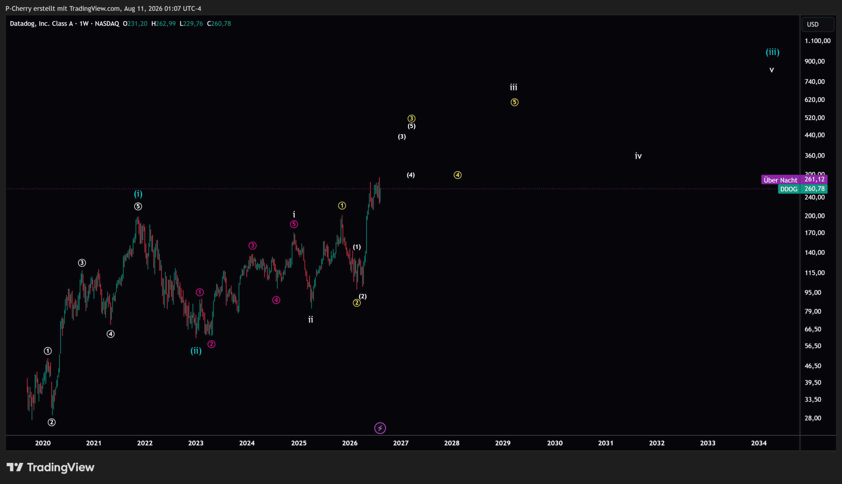Viewport: 842px width, 484px height.
Task: Click the 2034 label on time axis
Action: click(x=759, y=443)
